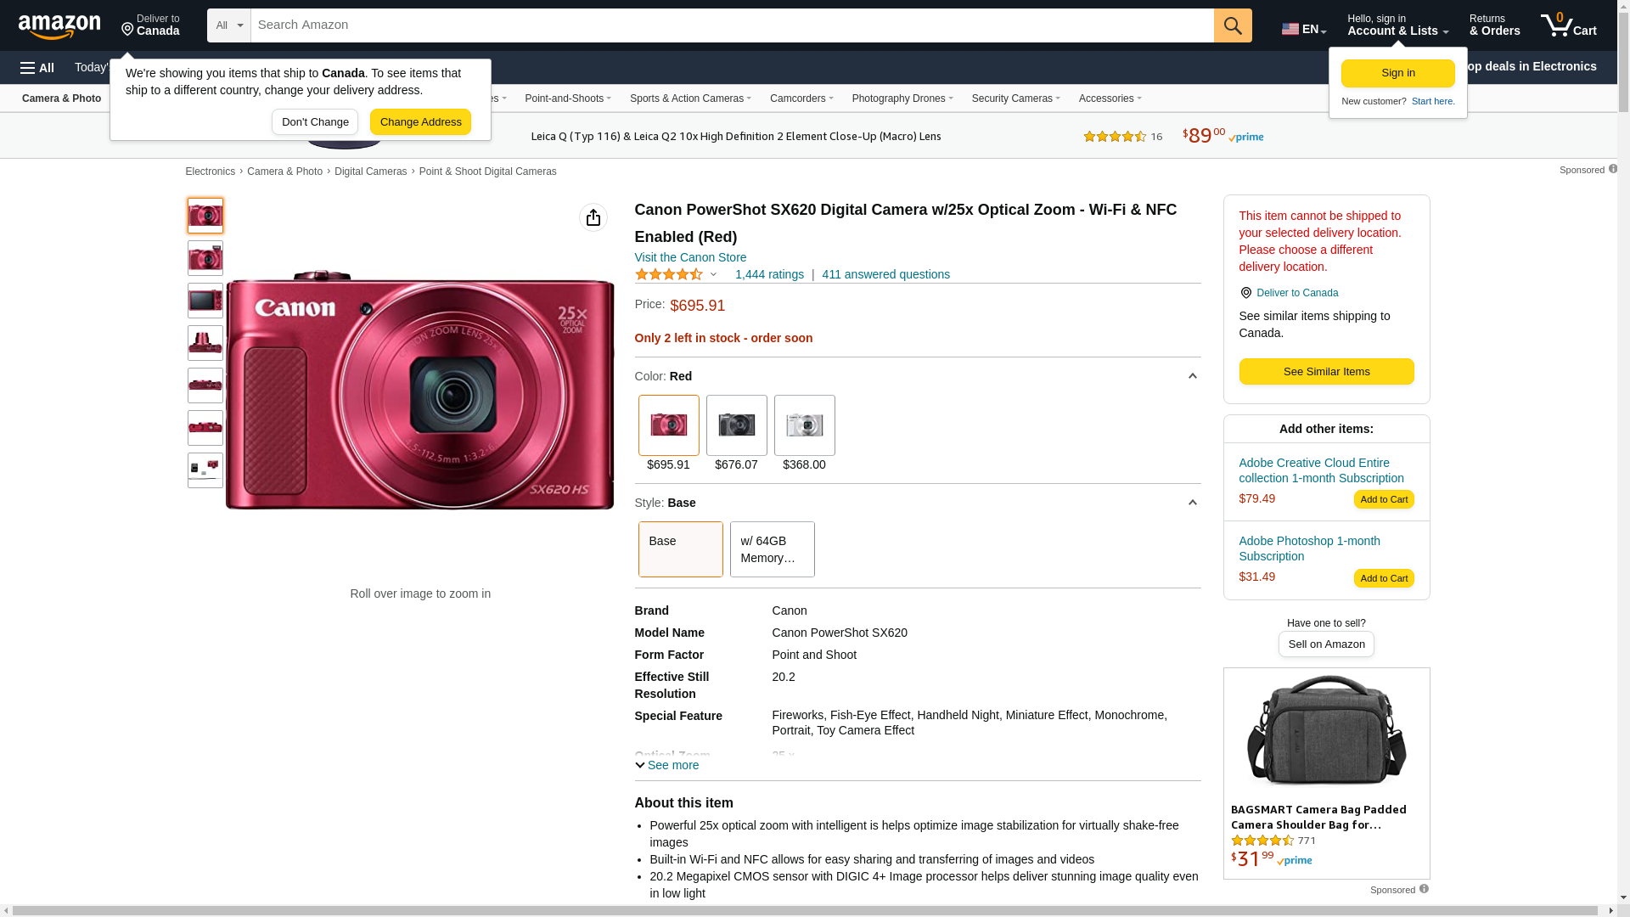Click the Amazon logo
The width and height of the screenshot is (1630, 917).
point(59,27)
